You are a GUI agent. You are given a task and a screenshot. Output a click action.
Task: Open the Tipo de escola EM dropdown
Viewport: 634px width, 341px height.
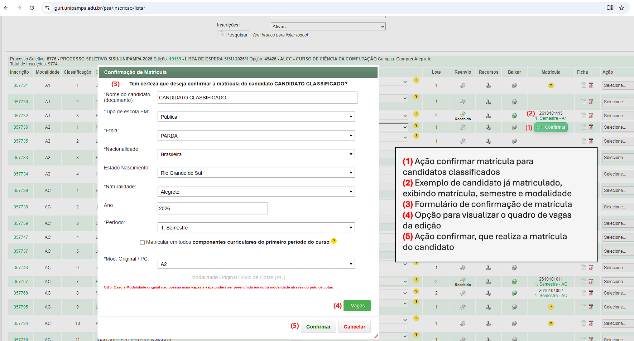pos(256,117)
